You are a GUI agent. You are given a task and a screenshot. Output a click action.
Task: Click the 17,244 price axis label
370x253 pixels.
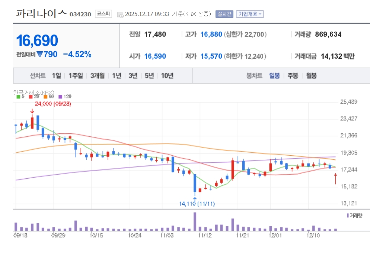pyautogui.click(x=349, y=170)
